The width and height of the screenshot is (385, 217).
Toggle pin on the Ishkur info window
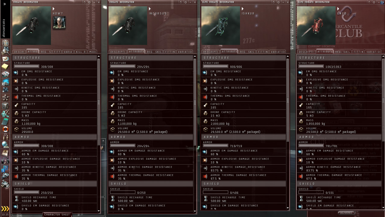278,2
